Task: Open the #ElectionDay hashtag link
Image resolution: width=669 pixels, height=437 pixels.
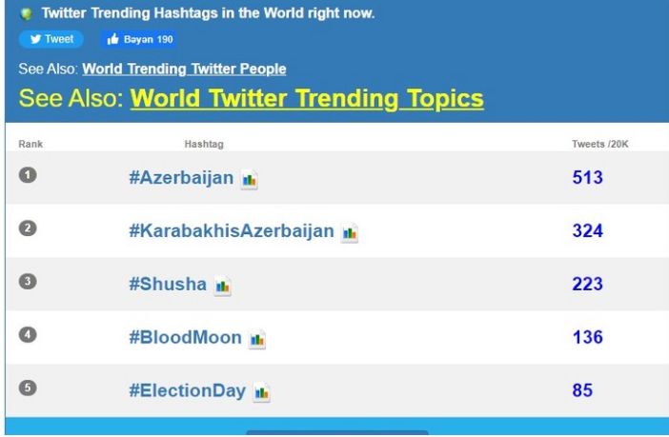Action: 188,390
